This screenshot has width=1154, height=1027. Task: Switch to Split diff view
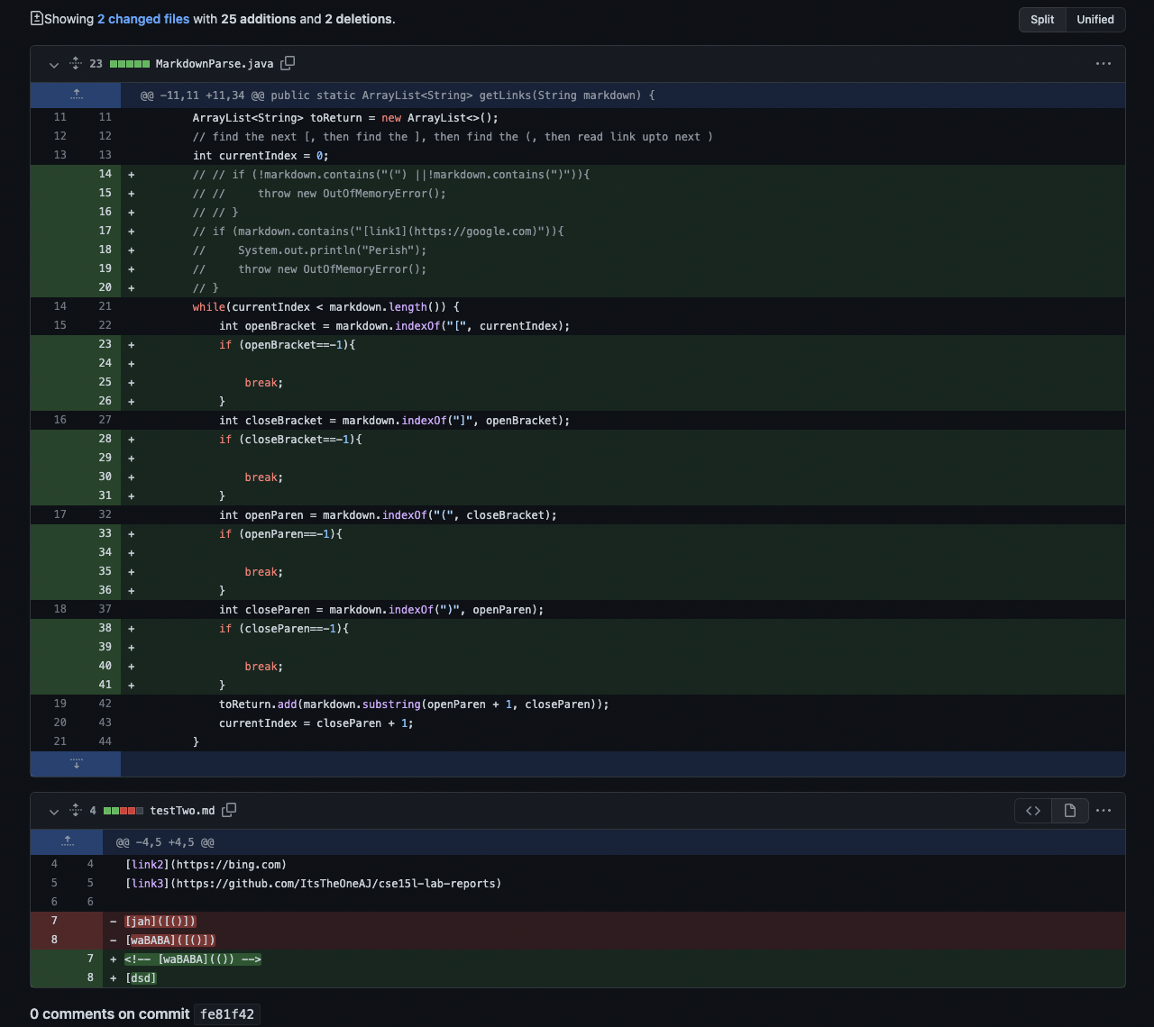1042,20
